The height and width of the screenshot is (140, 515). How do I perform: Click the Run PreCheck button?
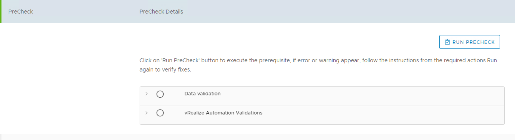469,42
